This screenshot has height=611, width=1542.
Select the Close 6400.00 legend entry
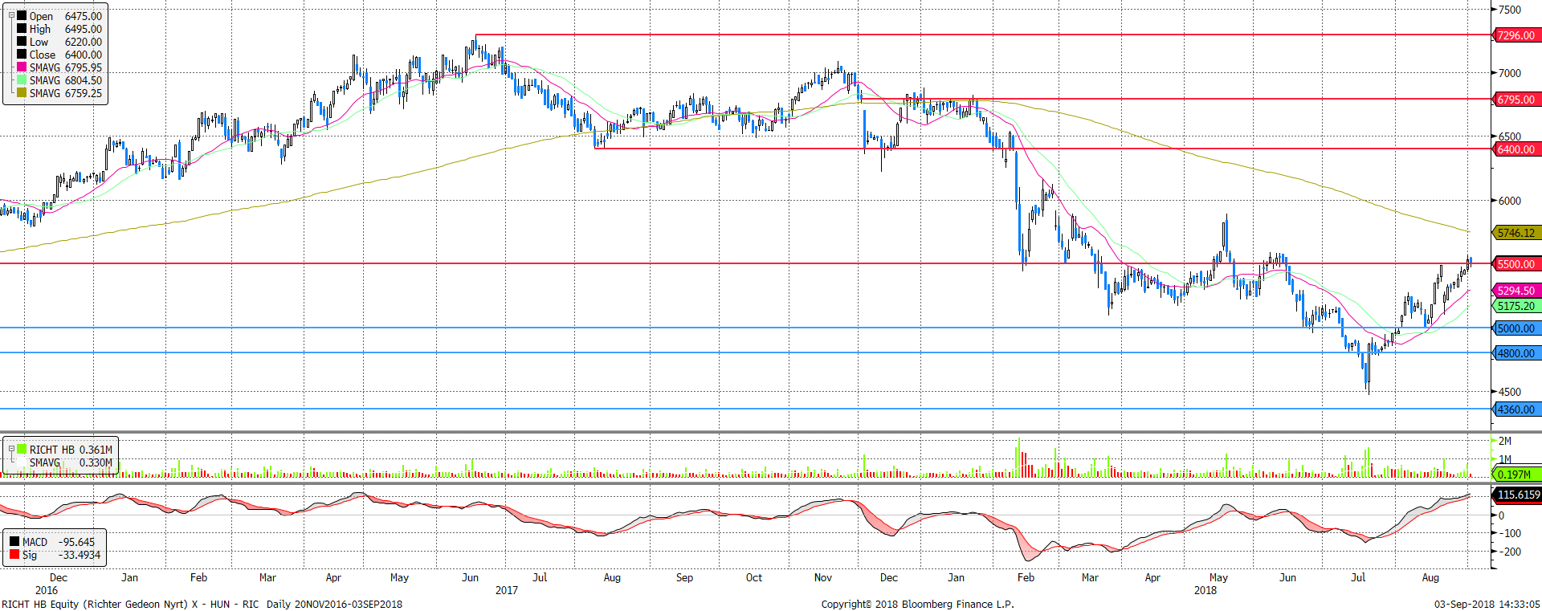[x=66, y=55]
